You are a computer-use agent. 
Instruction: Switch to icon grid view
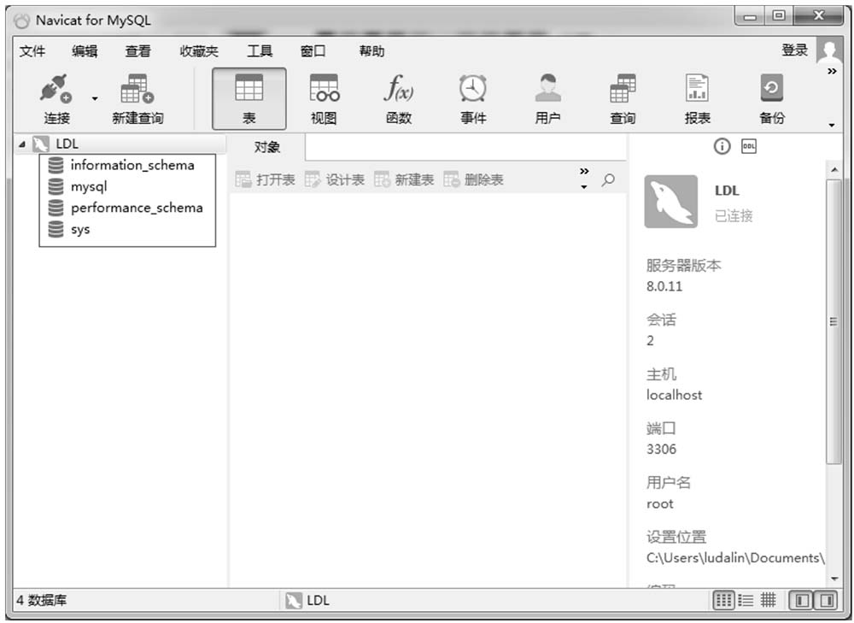(723, 600)
